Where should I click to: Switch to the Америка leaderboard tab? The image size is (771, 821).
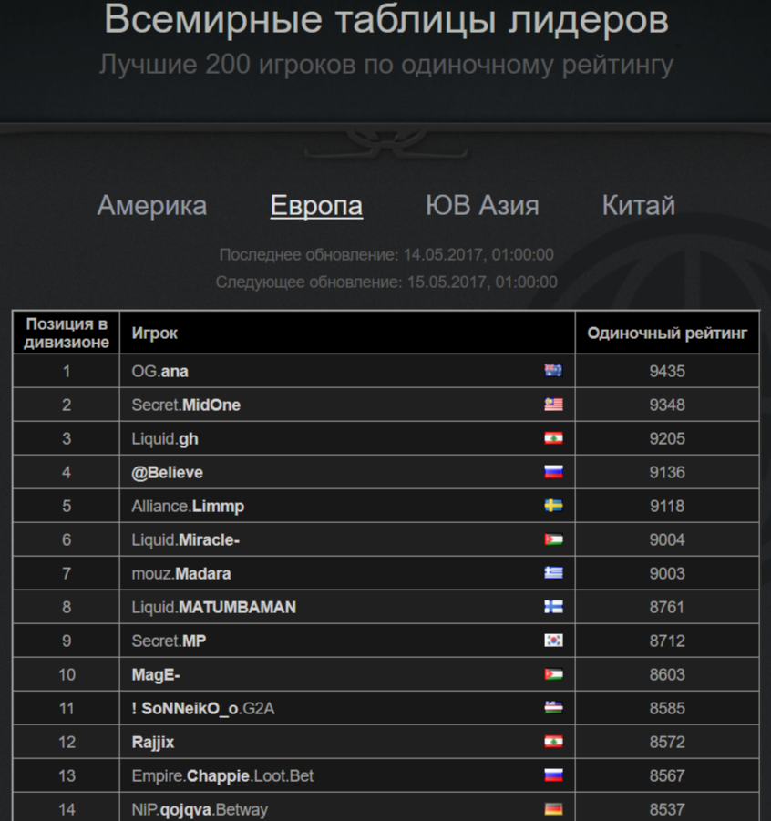[152, 205]
